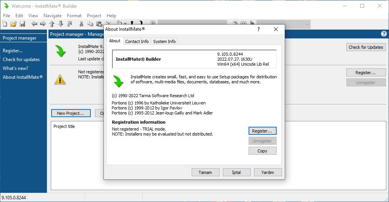Click the '?' help button in About dialog title bar
This screenshot has width=389, height=202.
pos(259,29)
